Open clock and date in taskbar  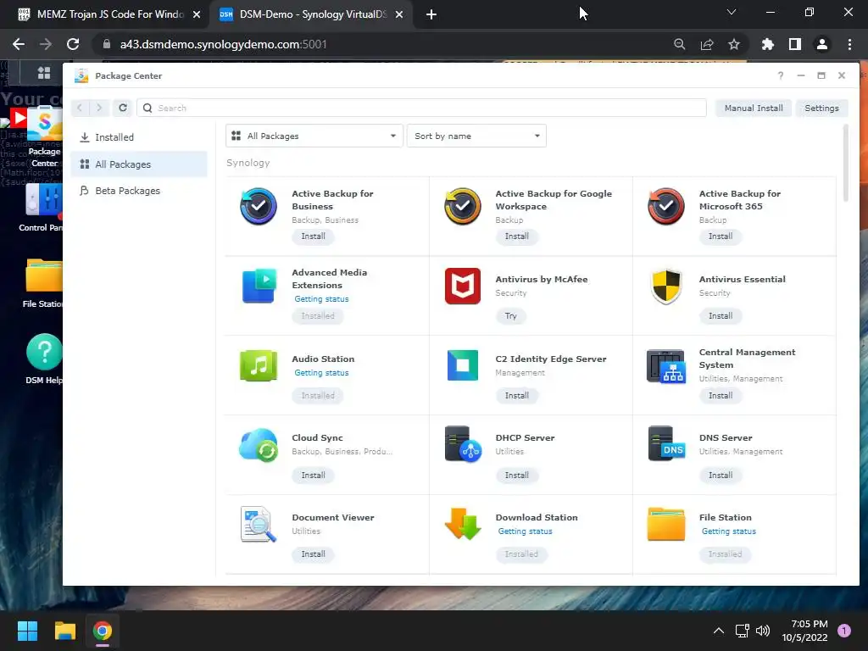click(x=804, y=631)
